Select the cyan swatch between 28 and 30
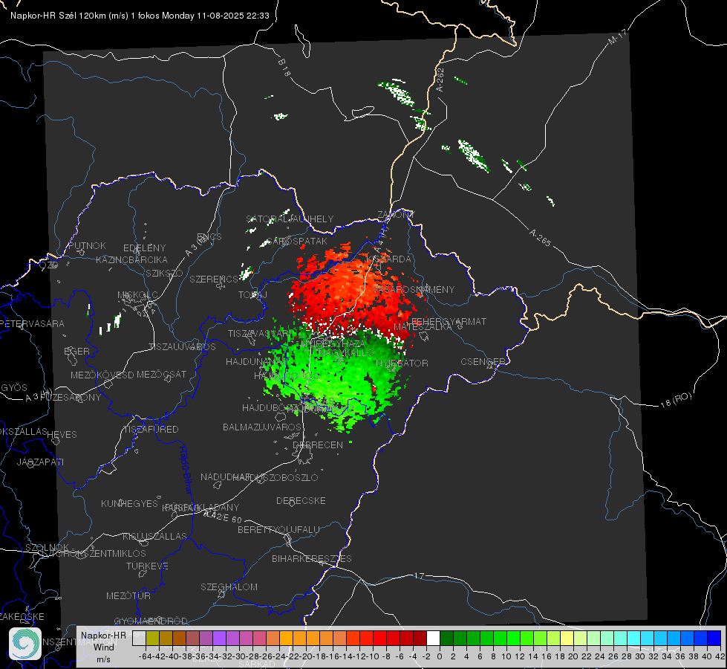Image resolution: width=727 pixels, height=669 pixels. (633, 638)
